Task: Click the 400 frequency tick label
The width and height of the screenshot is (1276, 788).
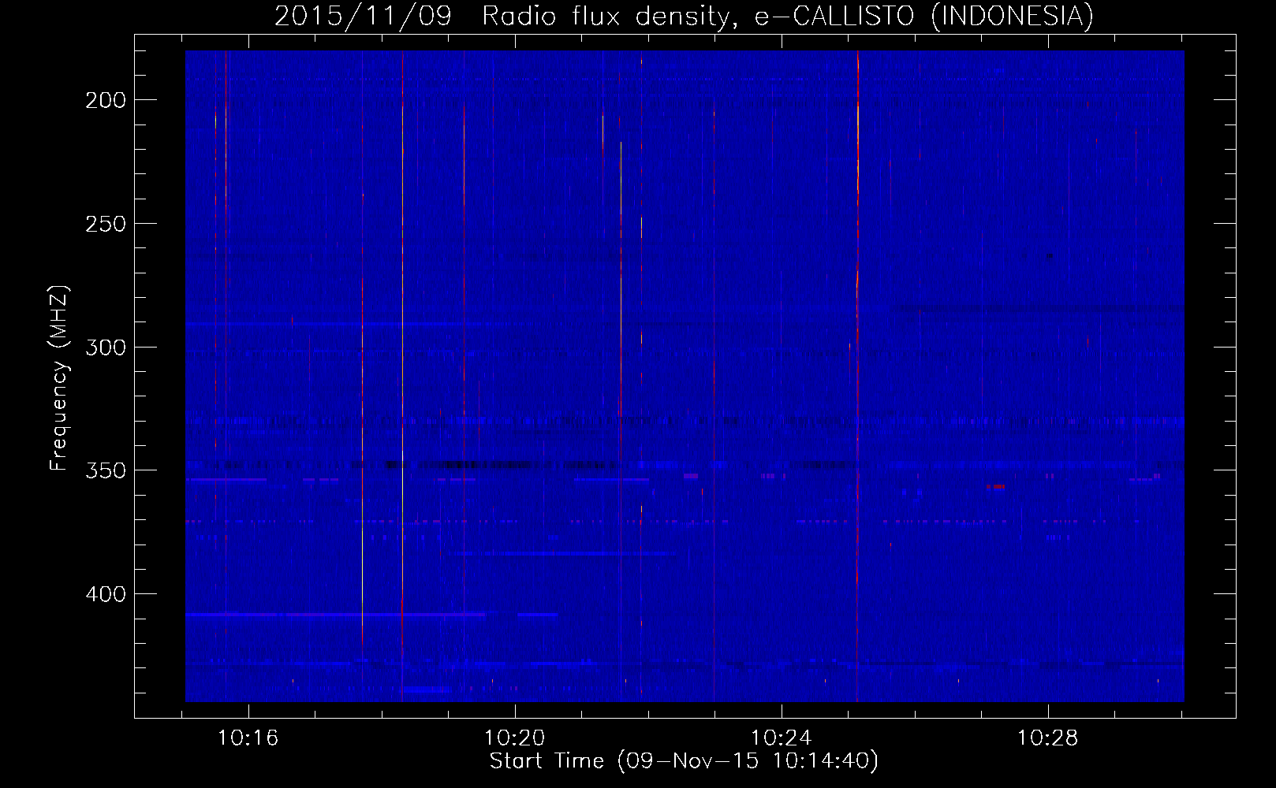Action: [106, 594]
